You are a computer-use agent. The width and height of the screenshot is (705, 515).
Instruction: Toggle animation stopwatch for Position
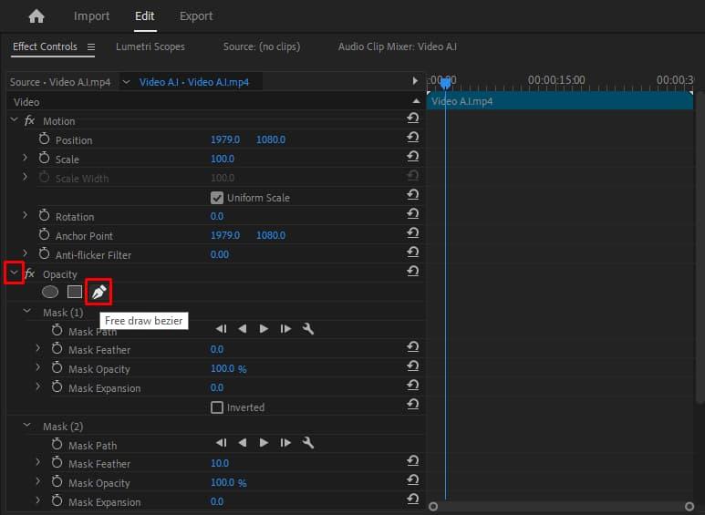[44, 139]
